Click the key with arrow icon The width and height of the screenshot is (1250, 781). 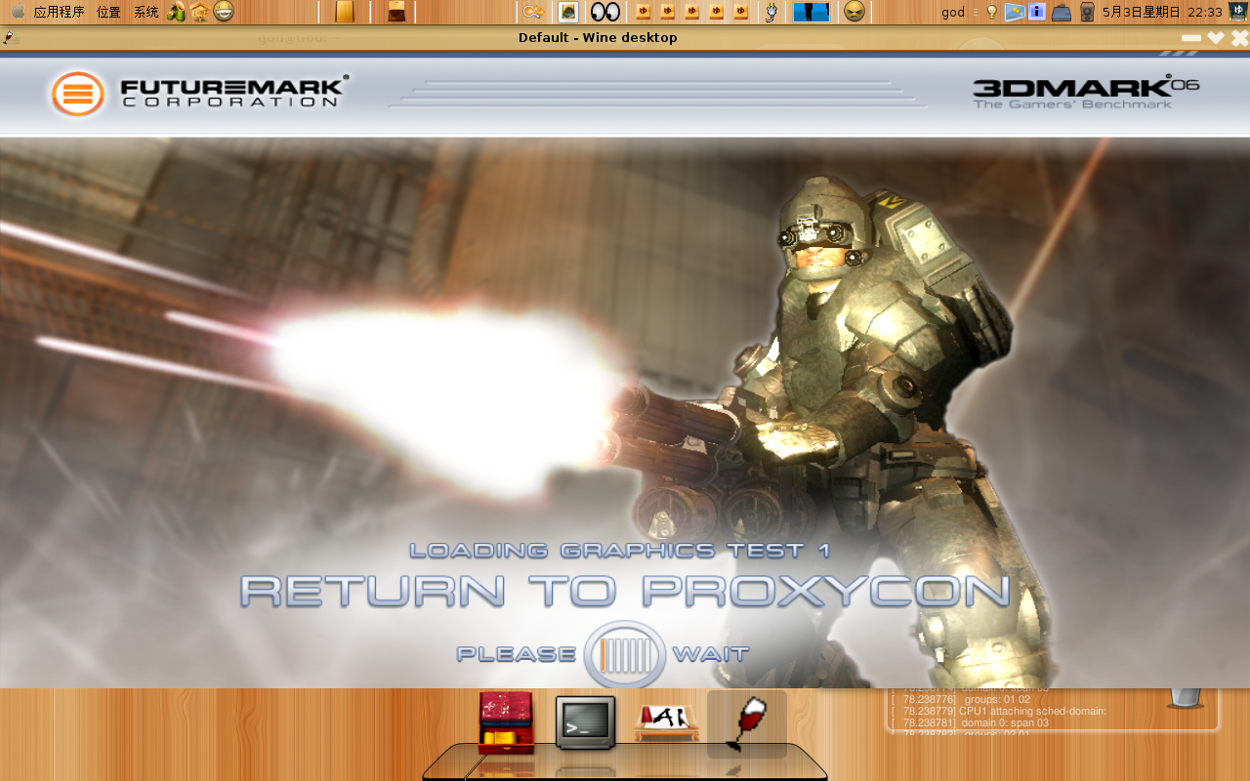533,12
